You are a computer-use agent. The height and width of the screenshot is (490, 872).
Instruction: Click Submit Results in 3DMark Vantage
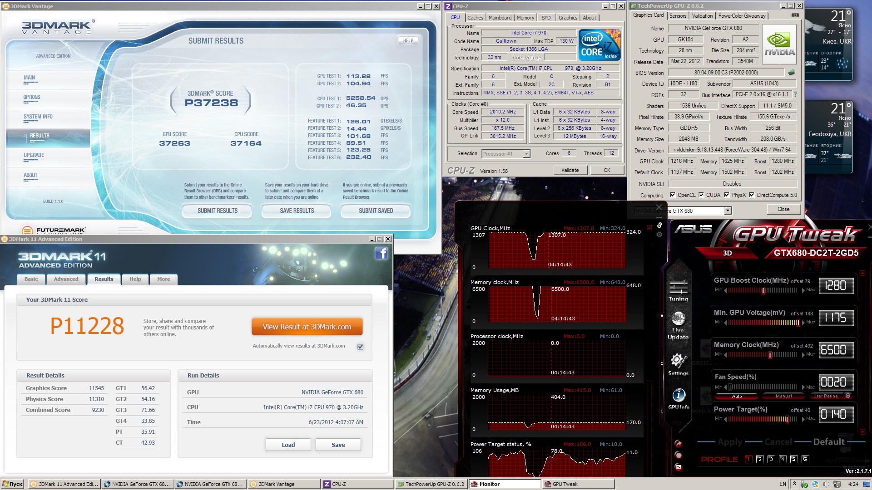tap(217, 211)
